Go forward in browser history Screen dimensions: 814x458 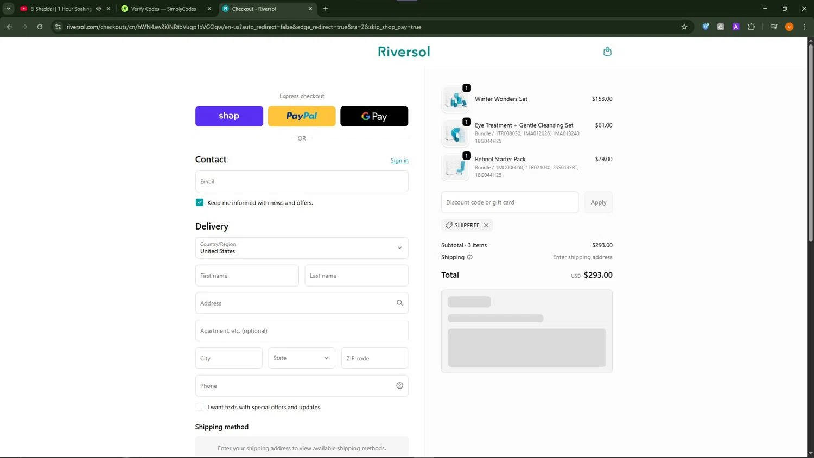click(24, 27)
